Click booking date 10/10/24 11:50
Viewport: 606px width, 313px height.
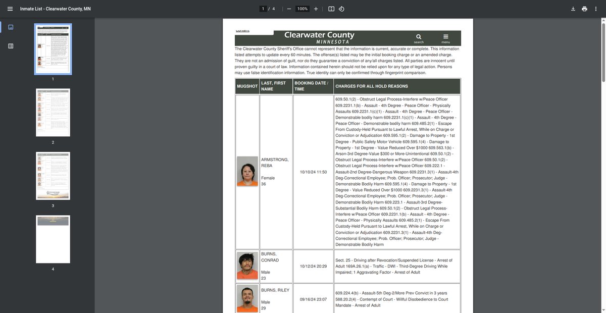313,172
